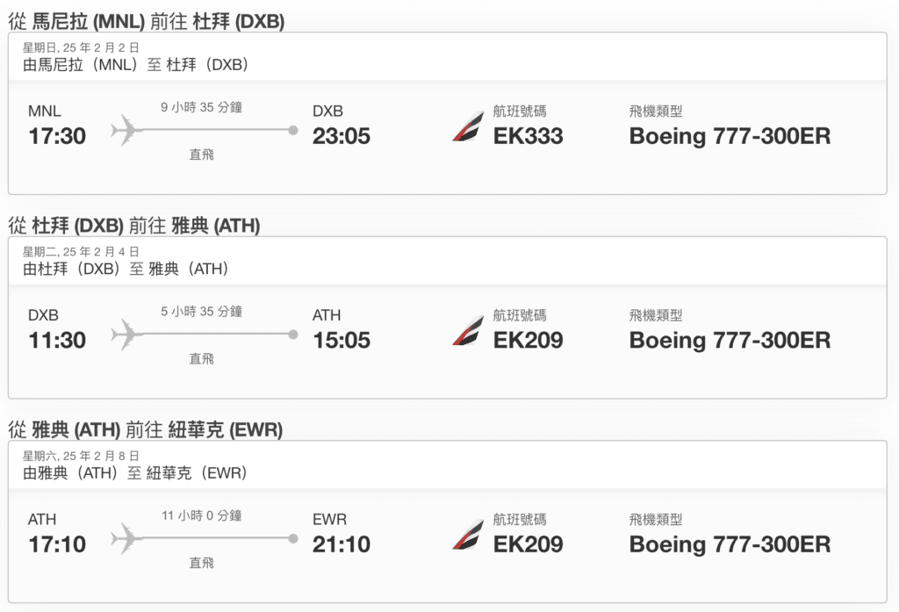Click the 21:10 EWR arrival time
The image size is (899, 612).
pos(342,544)
